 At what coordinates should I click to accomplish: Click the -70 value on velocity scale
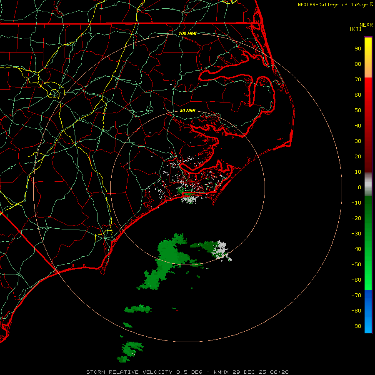356,295
